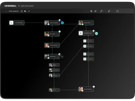The height and width of the screenshot is (101, 135).
Task: Open the breadcrumb ellipsis parent folder
Action: coord(5,11)
